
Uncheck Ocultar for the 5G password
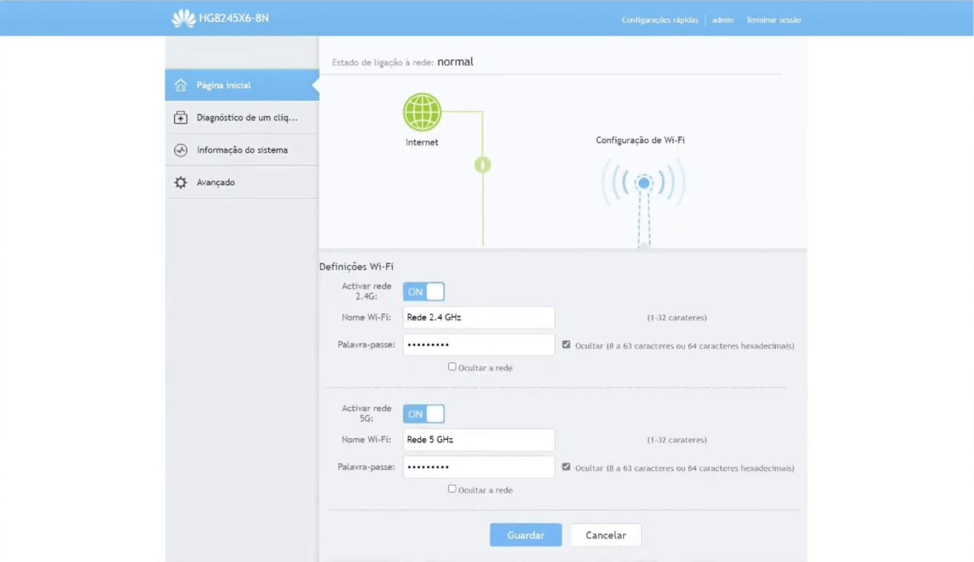(566, 467)
